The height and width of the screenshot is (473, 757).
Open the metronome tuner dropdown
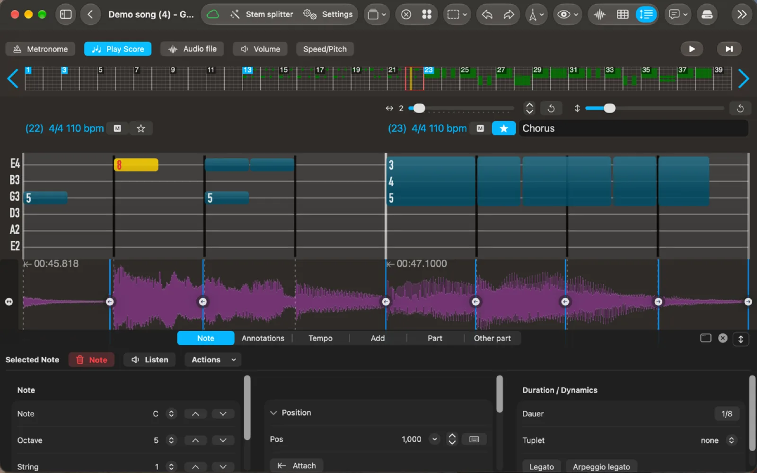pyautogui.click(x=537, y=14)
